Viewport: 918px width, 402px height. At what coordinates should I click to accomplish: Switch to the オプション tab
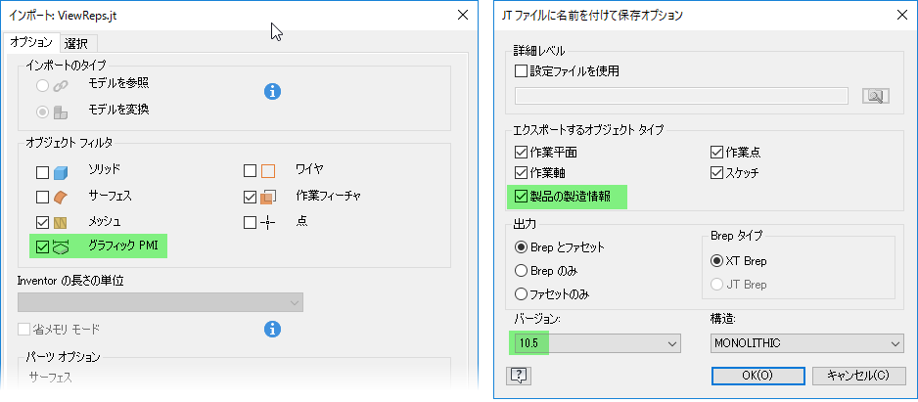coord(29,42)
